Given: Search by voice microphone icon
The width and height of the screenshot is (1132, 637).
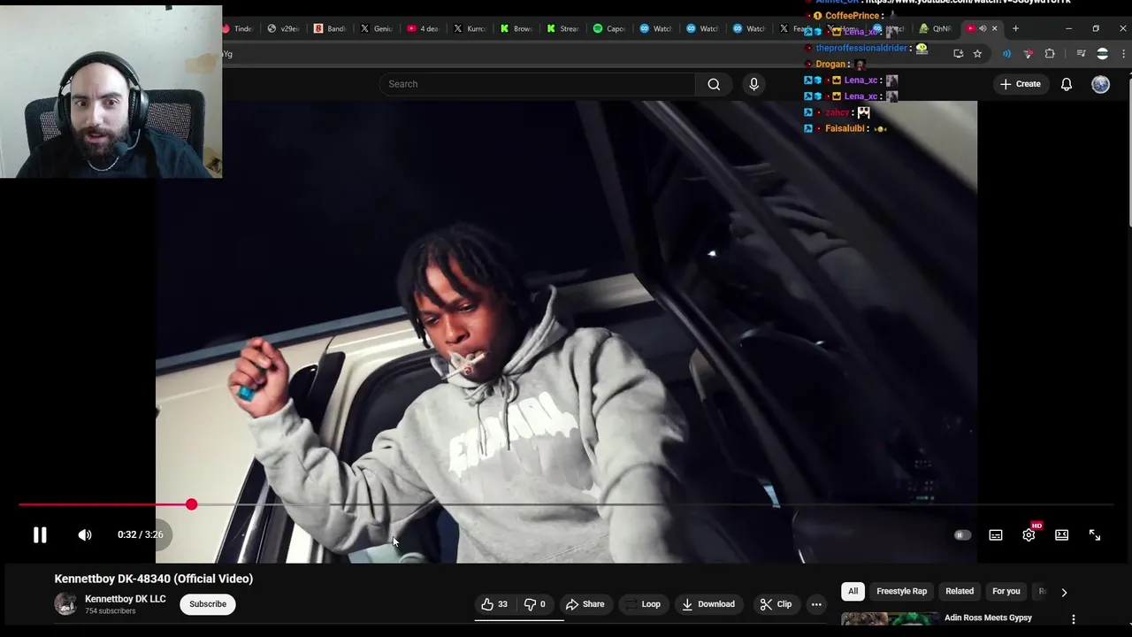Looking at the screenshot, I should pos(753,84).
